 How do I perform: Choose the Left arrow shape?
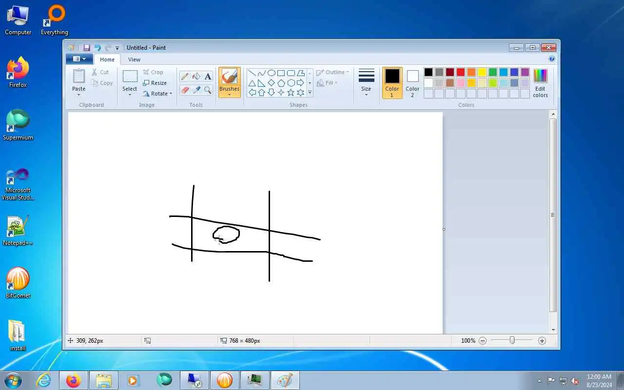[x=252, y=92]
